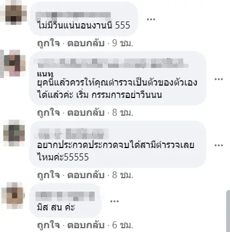Reply to the comment about 'กรรมการอย่าวีนนน'

(x=86, y=113)
